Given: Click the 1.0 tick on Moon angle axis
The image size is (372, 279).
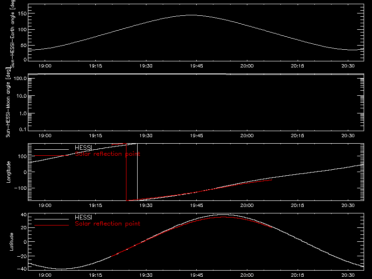Looking at the screenshot, I should click(23, 113).
